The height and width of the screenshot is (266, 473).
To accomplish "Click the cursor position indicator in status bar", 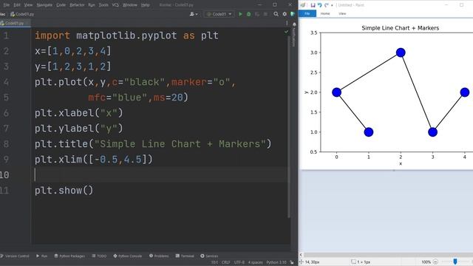I will click(x=214, y=262).
